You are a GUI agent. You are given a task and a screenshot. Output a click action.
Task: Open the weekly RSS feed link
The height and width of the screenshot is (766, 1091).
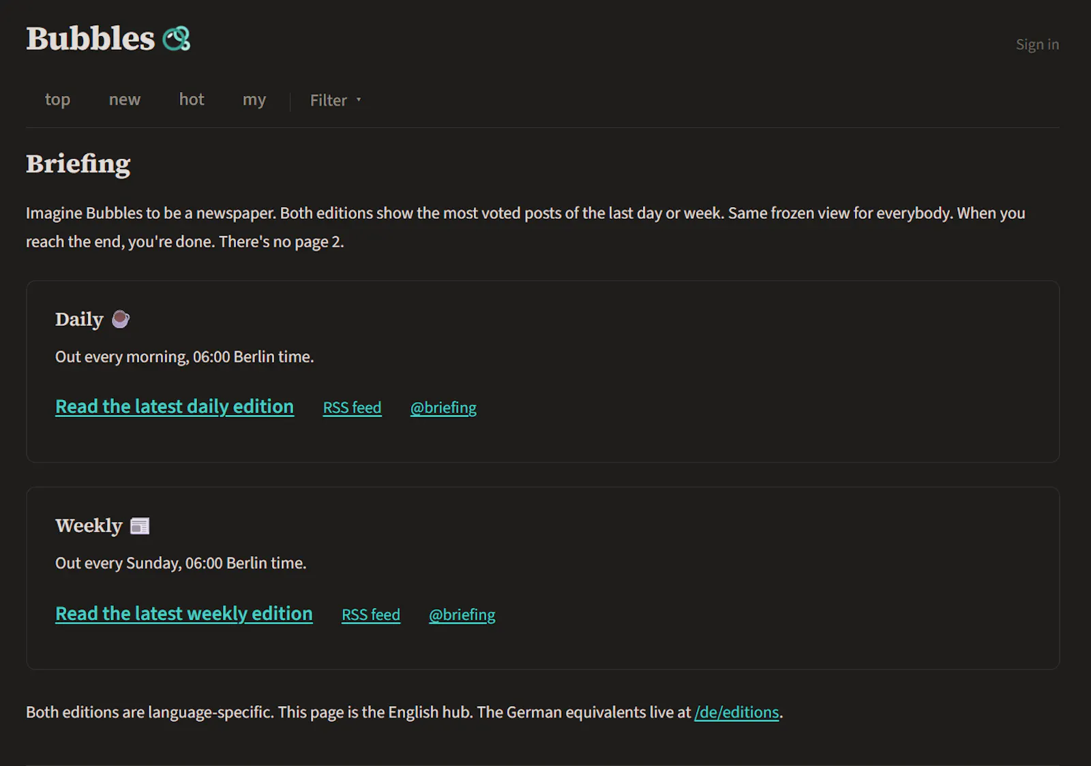[x=371, y=615]
